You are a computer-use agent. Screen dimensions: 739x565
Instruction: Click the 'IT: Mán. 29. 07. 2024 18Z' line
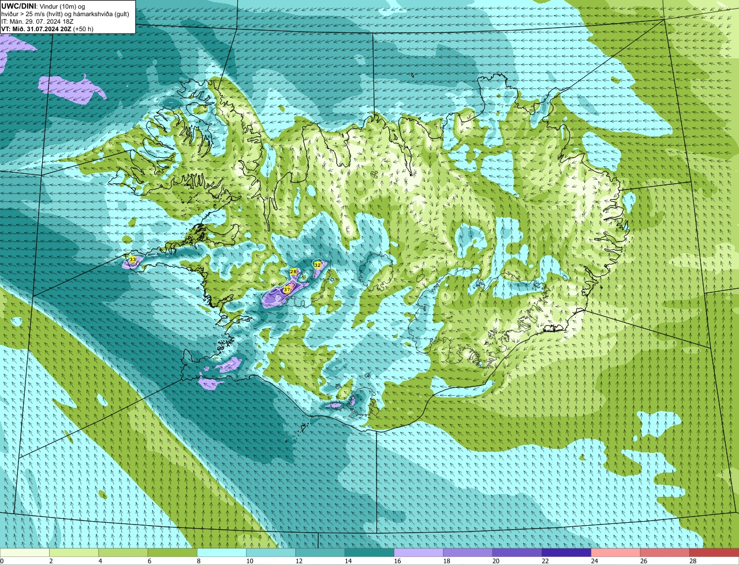coord(38,21)
